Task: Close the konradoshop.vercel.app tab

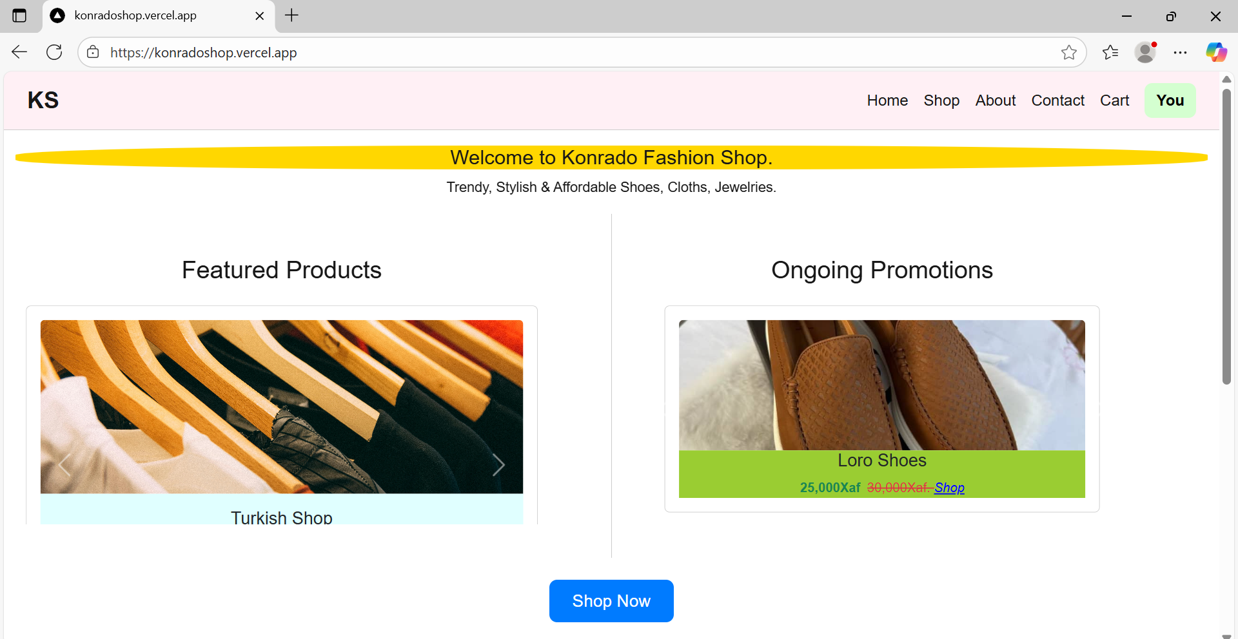Action: pyautogui.click(x=260, y=15)
